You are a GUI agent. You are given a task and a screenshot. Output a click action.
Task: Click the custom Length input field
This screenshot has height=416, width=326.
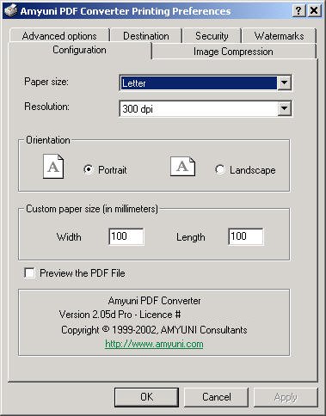pyautogui.click(x=246, y=236)
